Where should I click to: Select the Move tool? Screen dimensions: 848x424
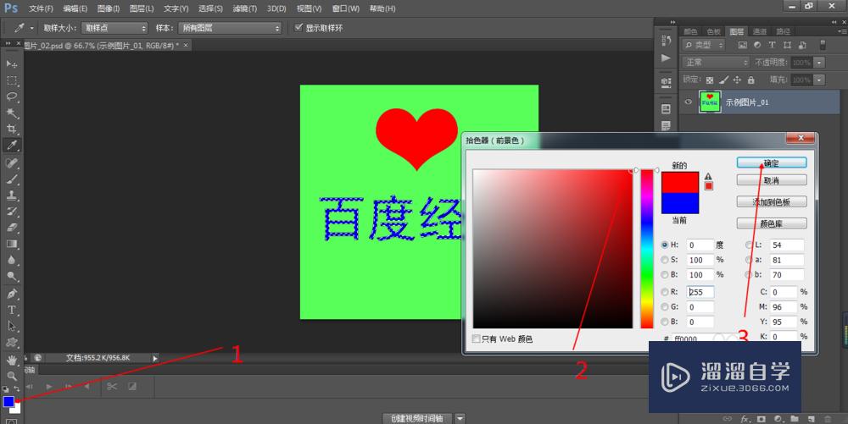[x=11, y=63]
